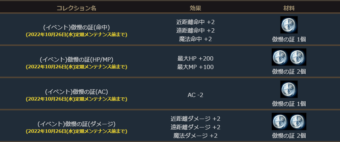Select the (イベント)傲慢の証(命中) collection name
The width and height of the screenshot is (340, 142).
click(x=76, y=27)
